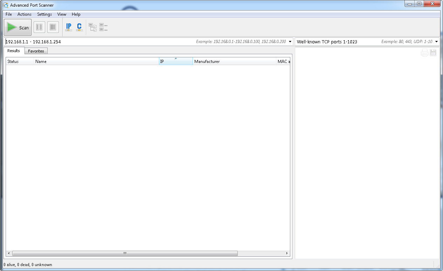Open the port list dropdown arrow
443x271 pixels.
point(436,42)
